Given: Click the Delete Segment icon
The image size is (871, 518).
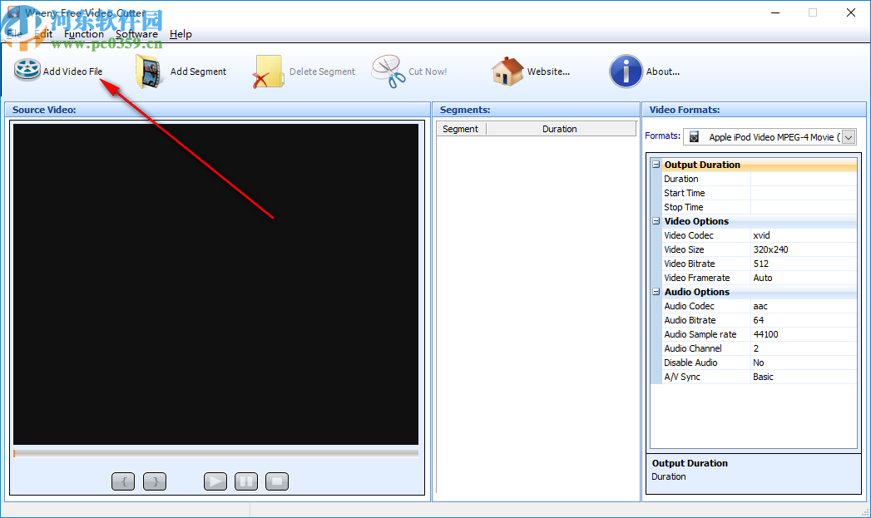Looking at the screenshot, I should point(267,71).
